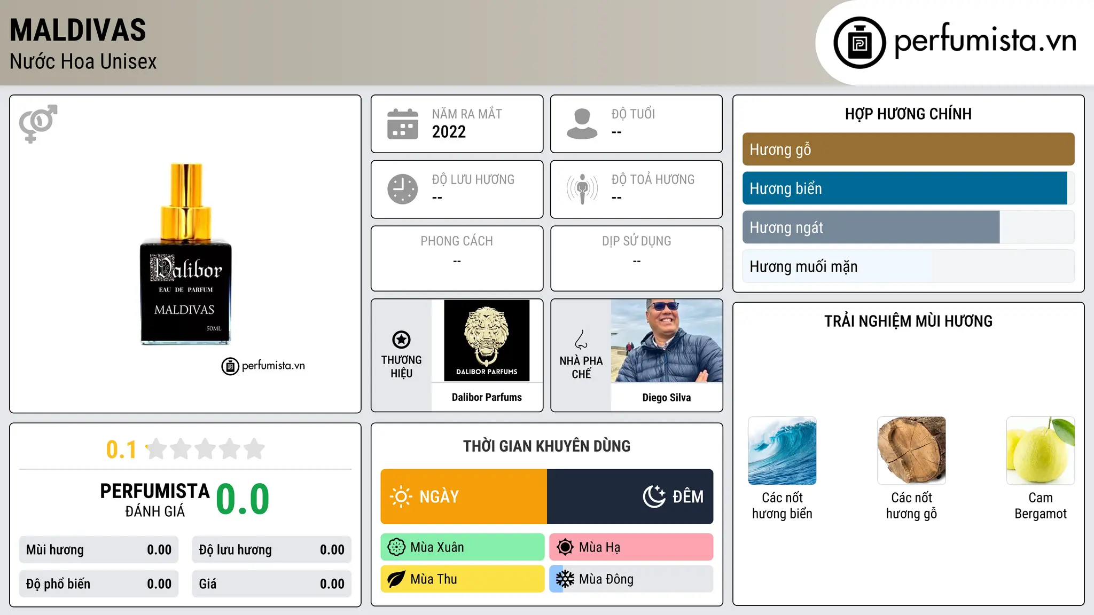Click the sillage icon beside Độ toả hương
This screenshot has width=1094, height=615.
582,189
